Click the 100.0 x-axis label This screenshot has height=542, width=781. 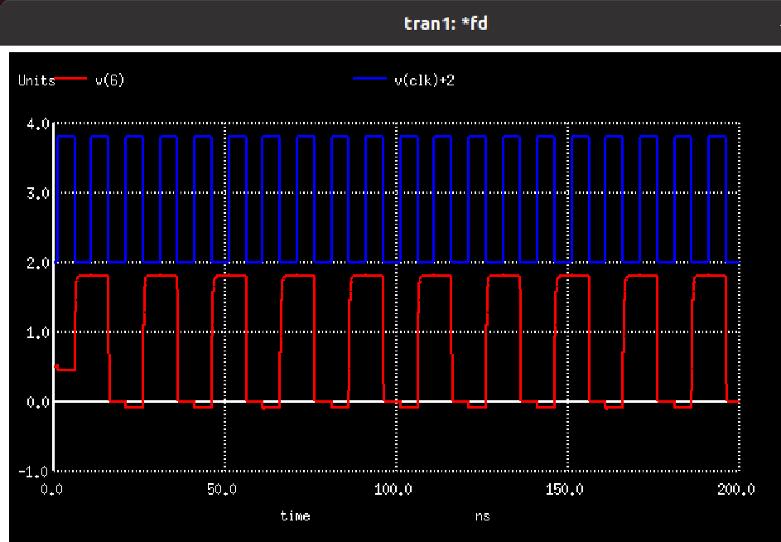click(x=393, y=489)
